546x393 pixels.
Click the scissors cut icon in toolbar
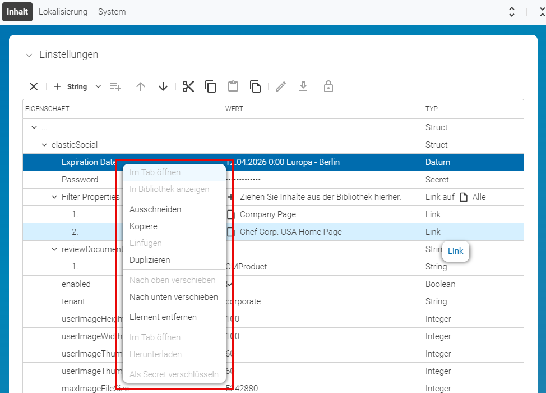click(188, 86)
